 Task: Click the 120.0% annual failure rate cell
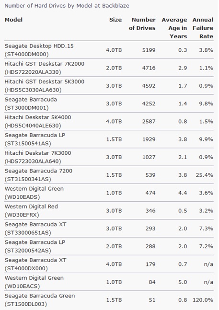pyautogui.click(x=203, y=300)
